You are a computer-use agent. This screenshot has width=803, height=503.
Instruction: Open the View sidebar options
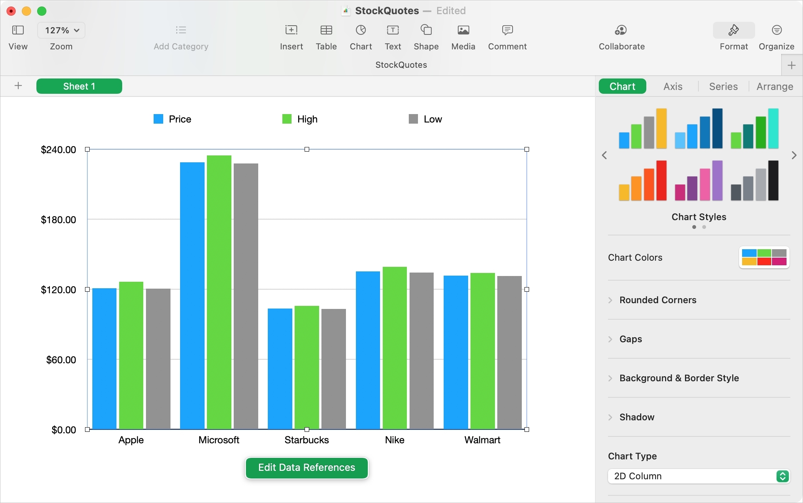click(x=18, y=30)
